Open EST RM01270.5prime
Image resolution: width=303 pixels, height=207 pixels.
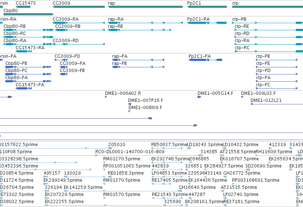click(x=122, y=159)
